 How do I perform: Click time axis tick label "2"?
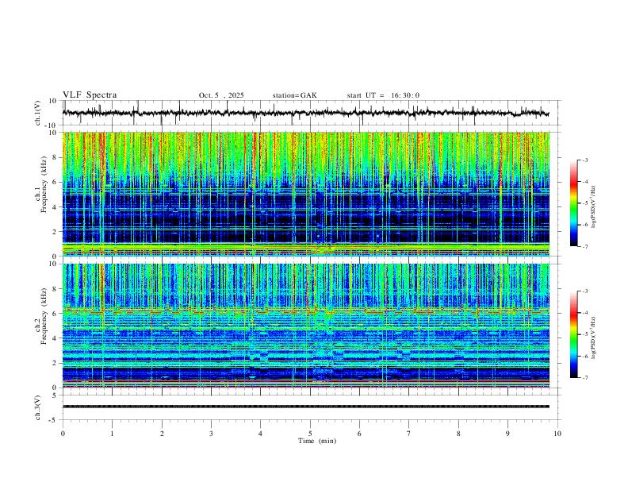[x=162, y=434]
